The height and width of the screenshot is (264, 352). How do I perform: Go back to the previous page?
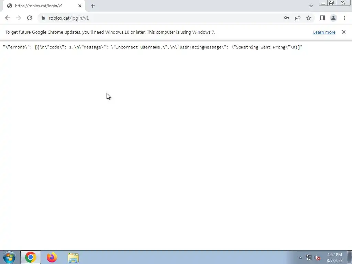click(x=8, y=18)
